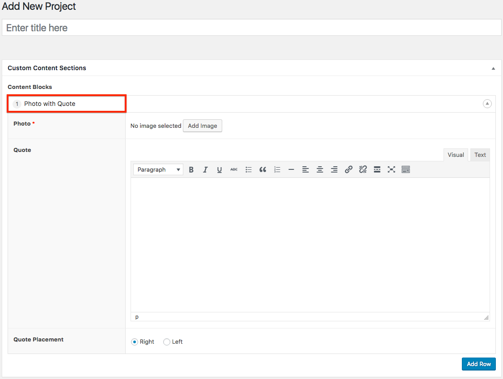Click the insert link icon
Screen dimensions: 503x379
(x=349, y=170)
